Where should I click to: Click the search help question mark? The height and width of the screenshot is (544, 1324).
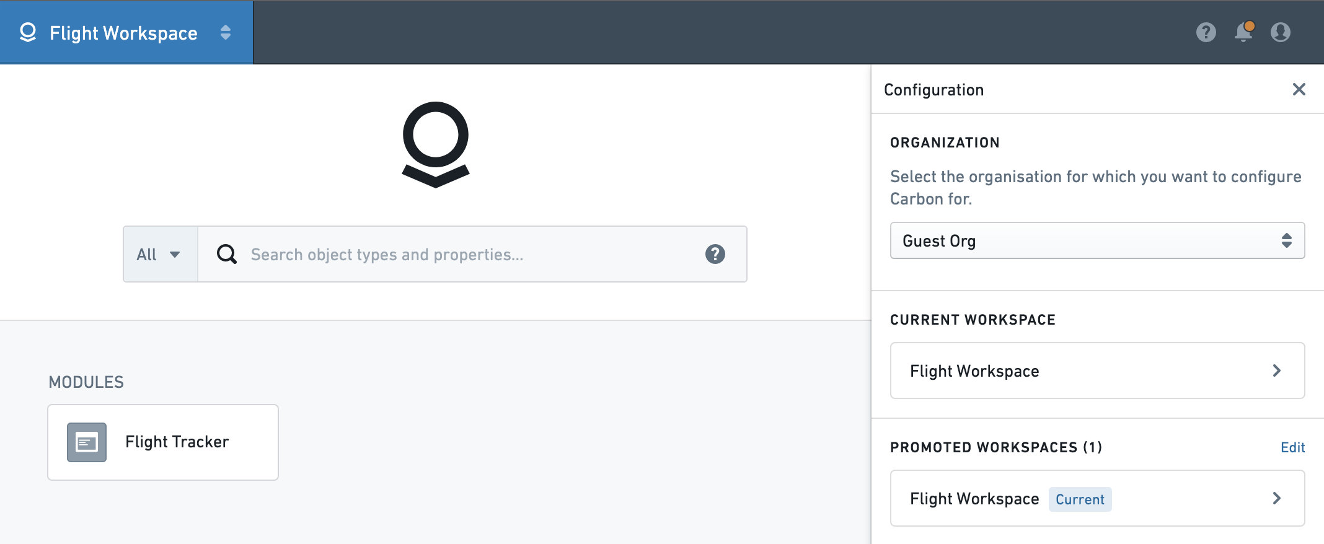click(715, 254)
